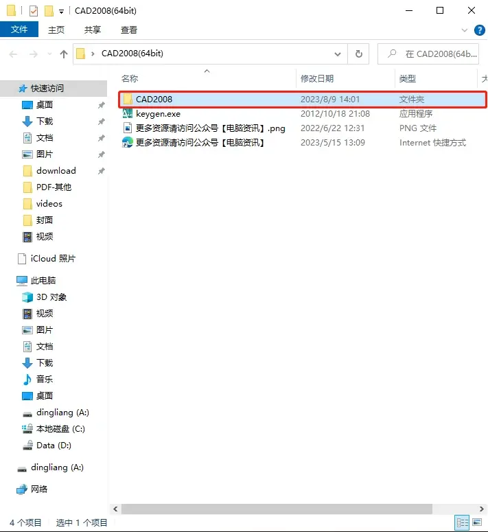This screenshot has height=532, width=488.
Task: Open 图片 under This PC
Action: [x=45, y=330]
